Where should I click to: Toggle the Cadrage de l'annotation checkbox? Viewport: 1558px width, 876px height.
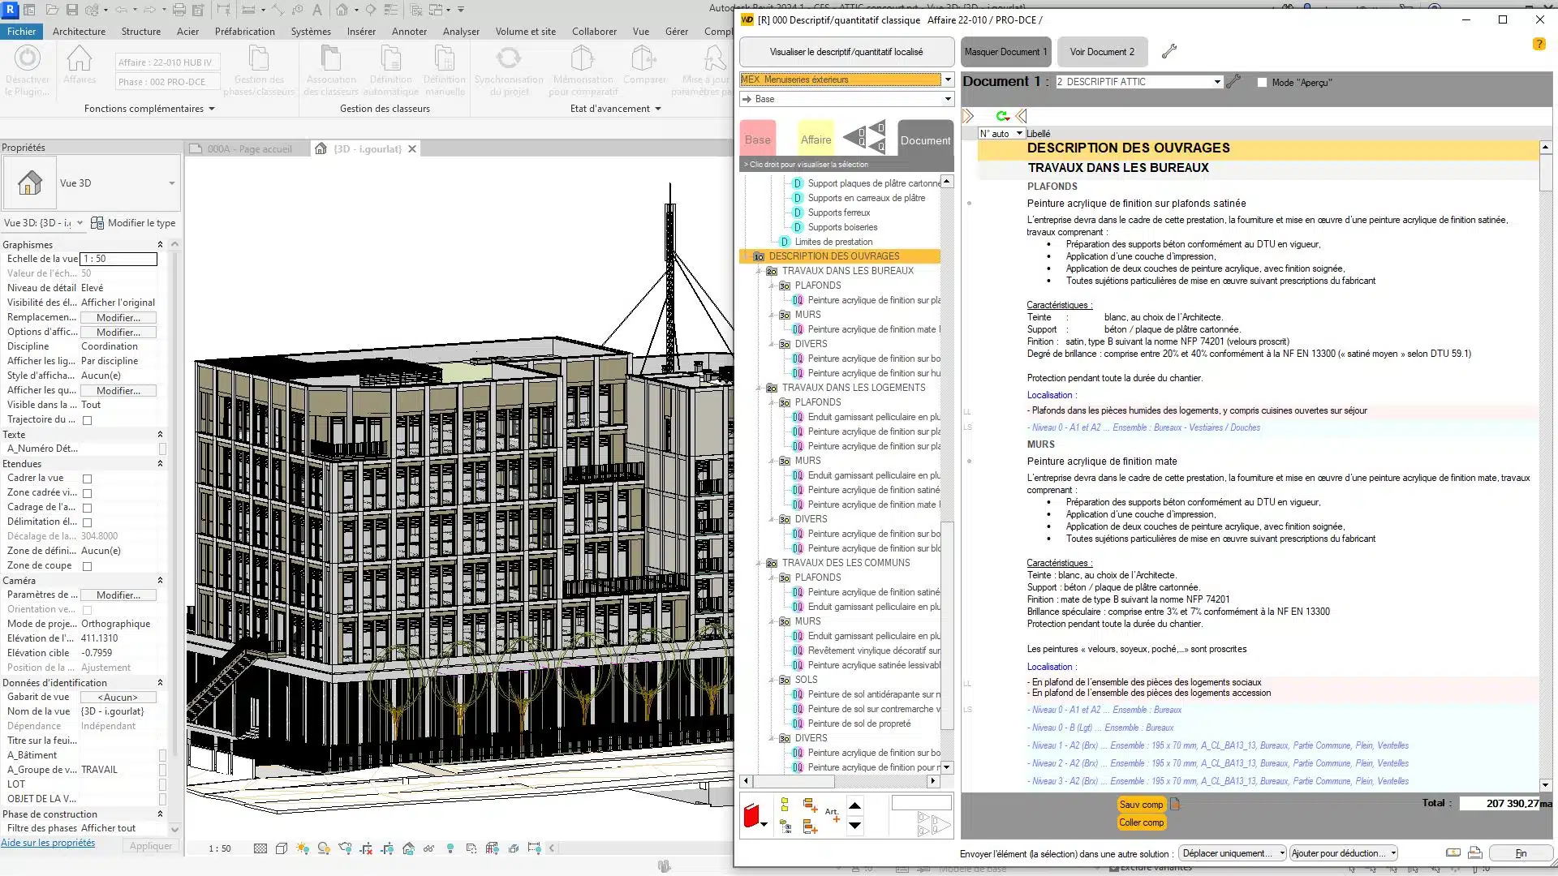pos(88,508)
